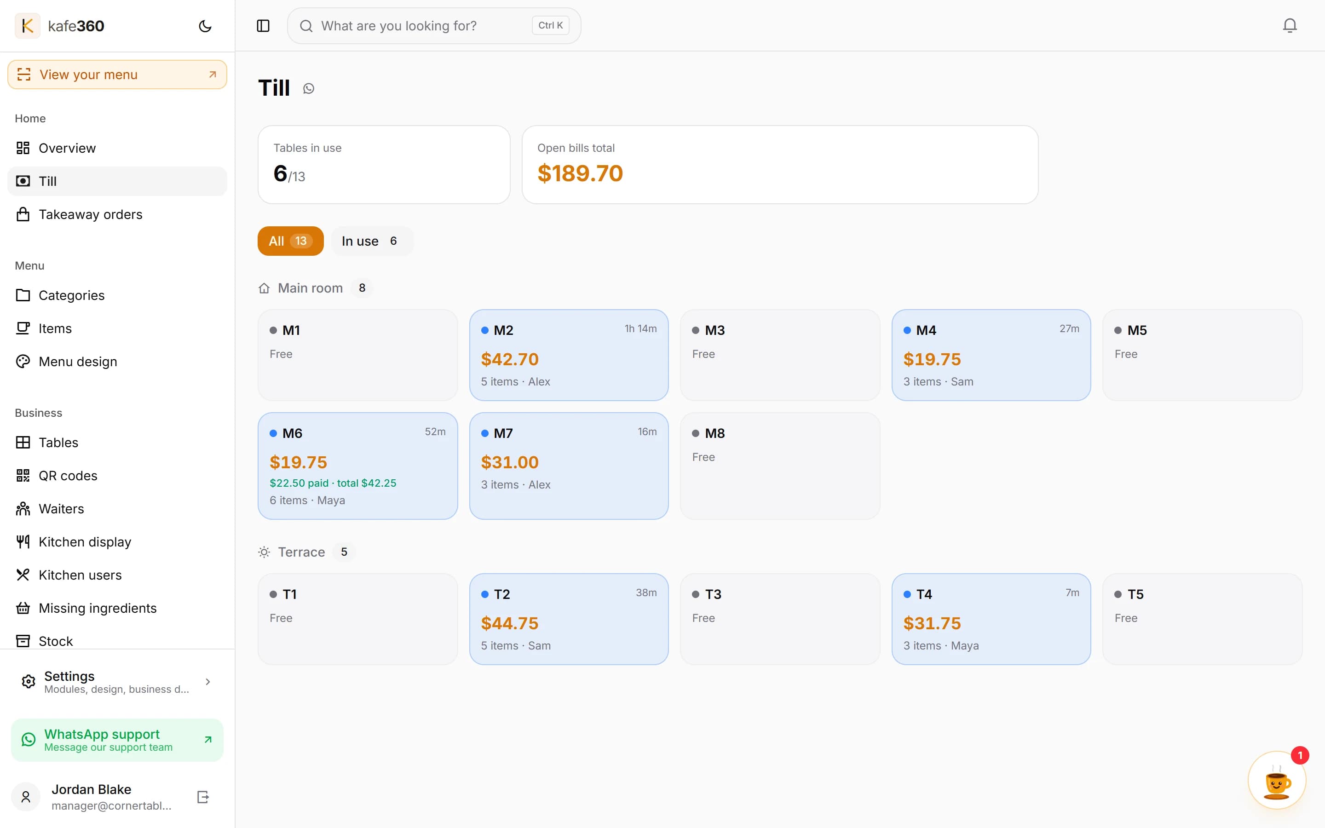Click WhatsApp icon beside Till heading
This screenshot has height=828, width=1325.
click(x=309, y=88)
